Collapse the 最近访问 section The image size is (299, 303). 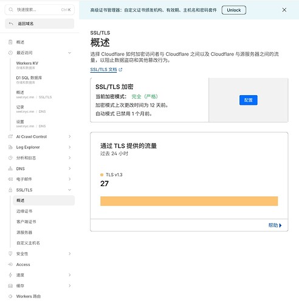coord(69,53)
